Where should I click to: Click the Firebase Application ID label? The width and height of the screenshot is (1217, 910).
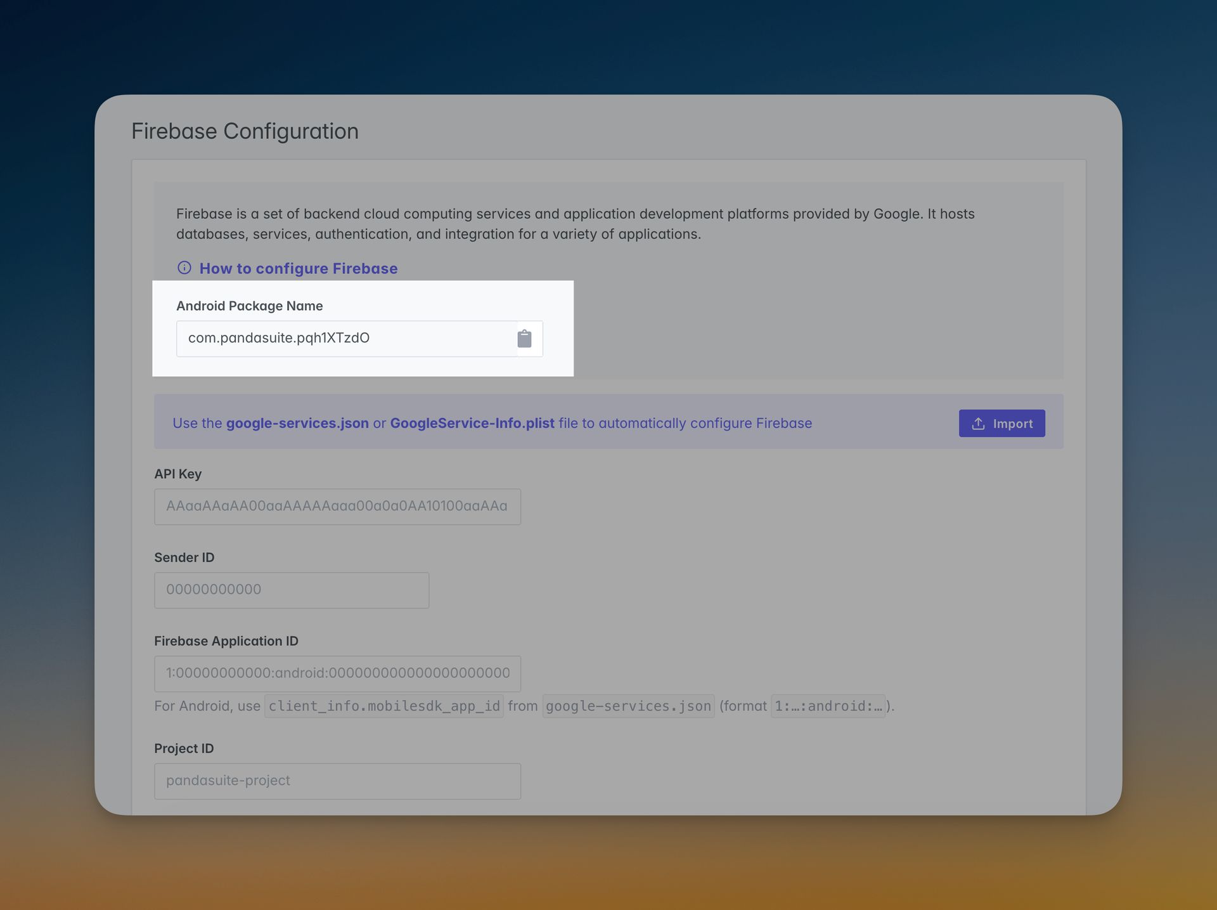(x=226, y=641)
